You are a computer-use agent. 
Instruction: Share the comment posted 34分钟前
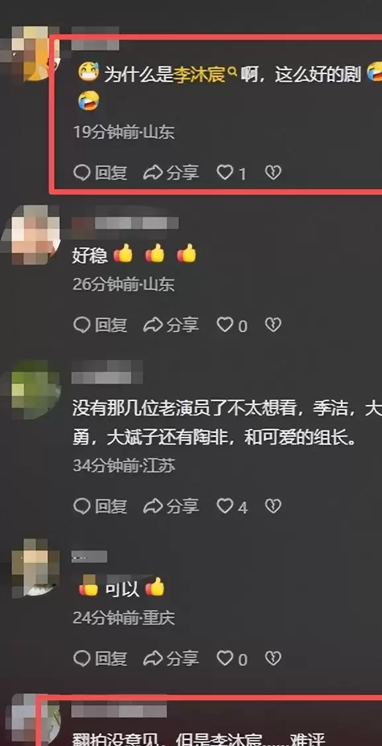pyautogui.click(x=171, y=506)
